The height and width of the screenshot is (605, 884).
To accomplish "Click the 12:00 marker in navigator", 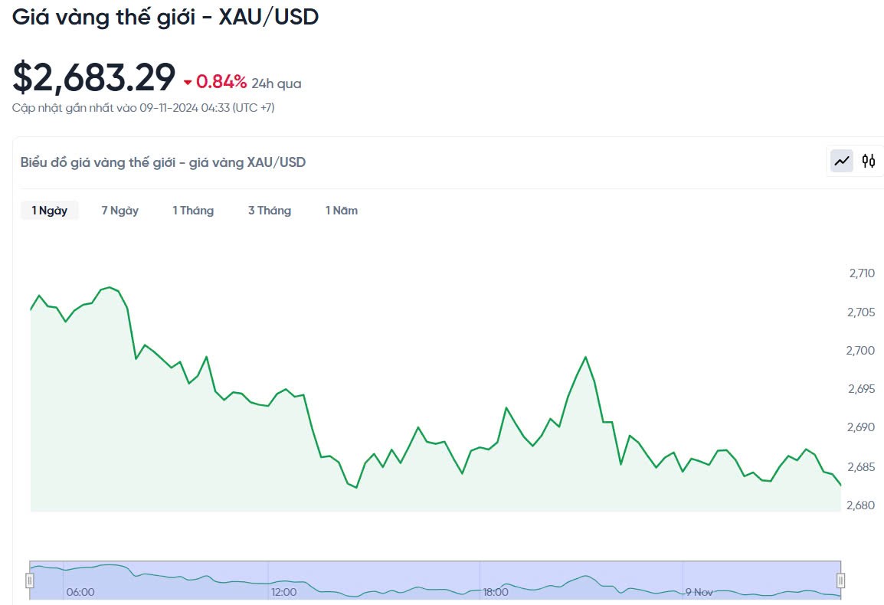I will pyautogui.click(x=283, y=592).
